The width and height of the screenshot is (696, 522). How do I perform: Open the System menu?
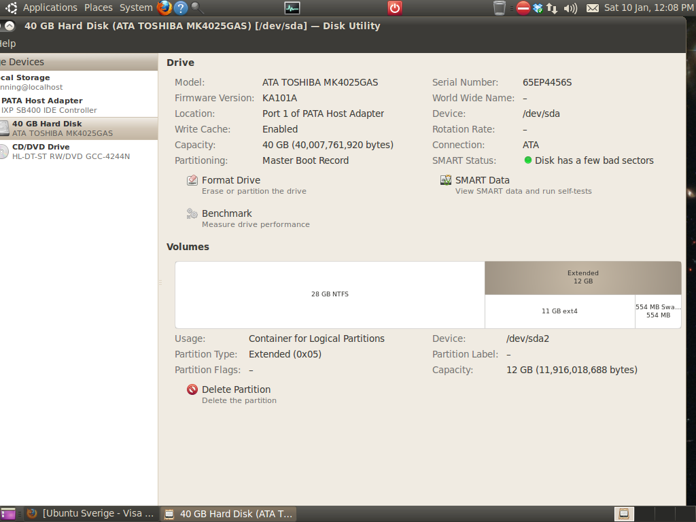point(136,7)
